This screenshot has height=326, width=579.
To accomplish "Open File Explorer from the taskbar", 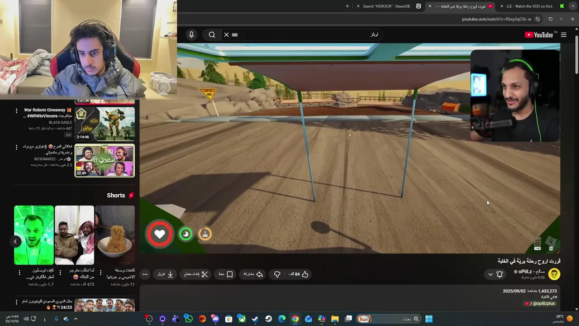I will point(335,319).
